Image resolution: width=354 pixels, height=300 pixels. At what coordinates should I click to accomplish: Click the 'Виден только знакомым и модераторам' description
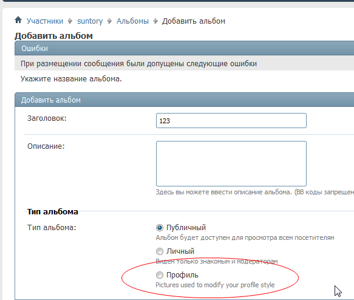[217, 261]
